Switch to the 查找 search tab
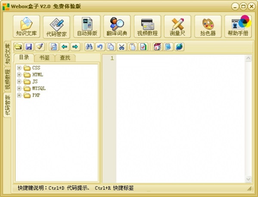Screen dimensions: 258x197 click(65, 58)
